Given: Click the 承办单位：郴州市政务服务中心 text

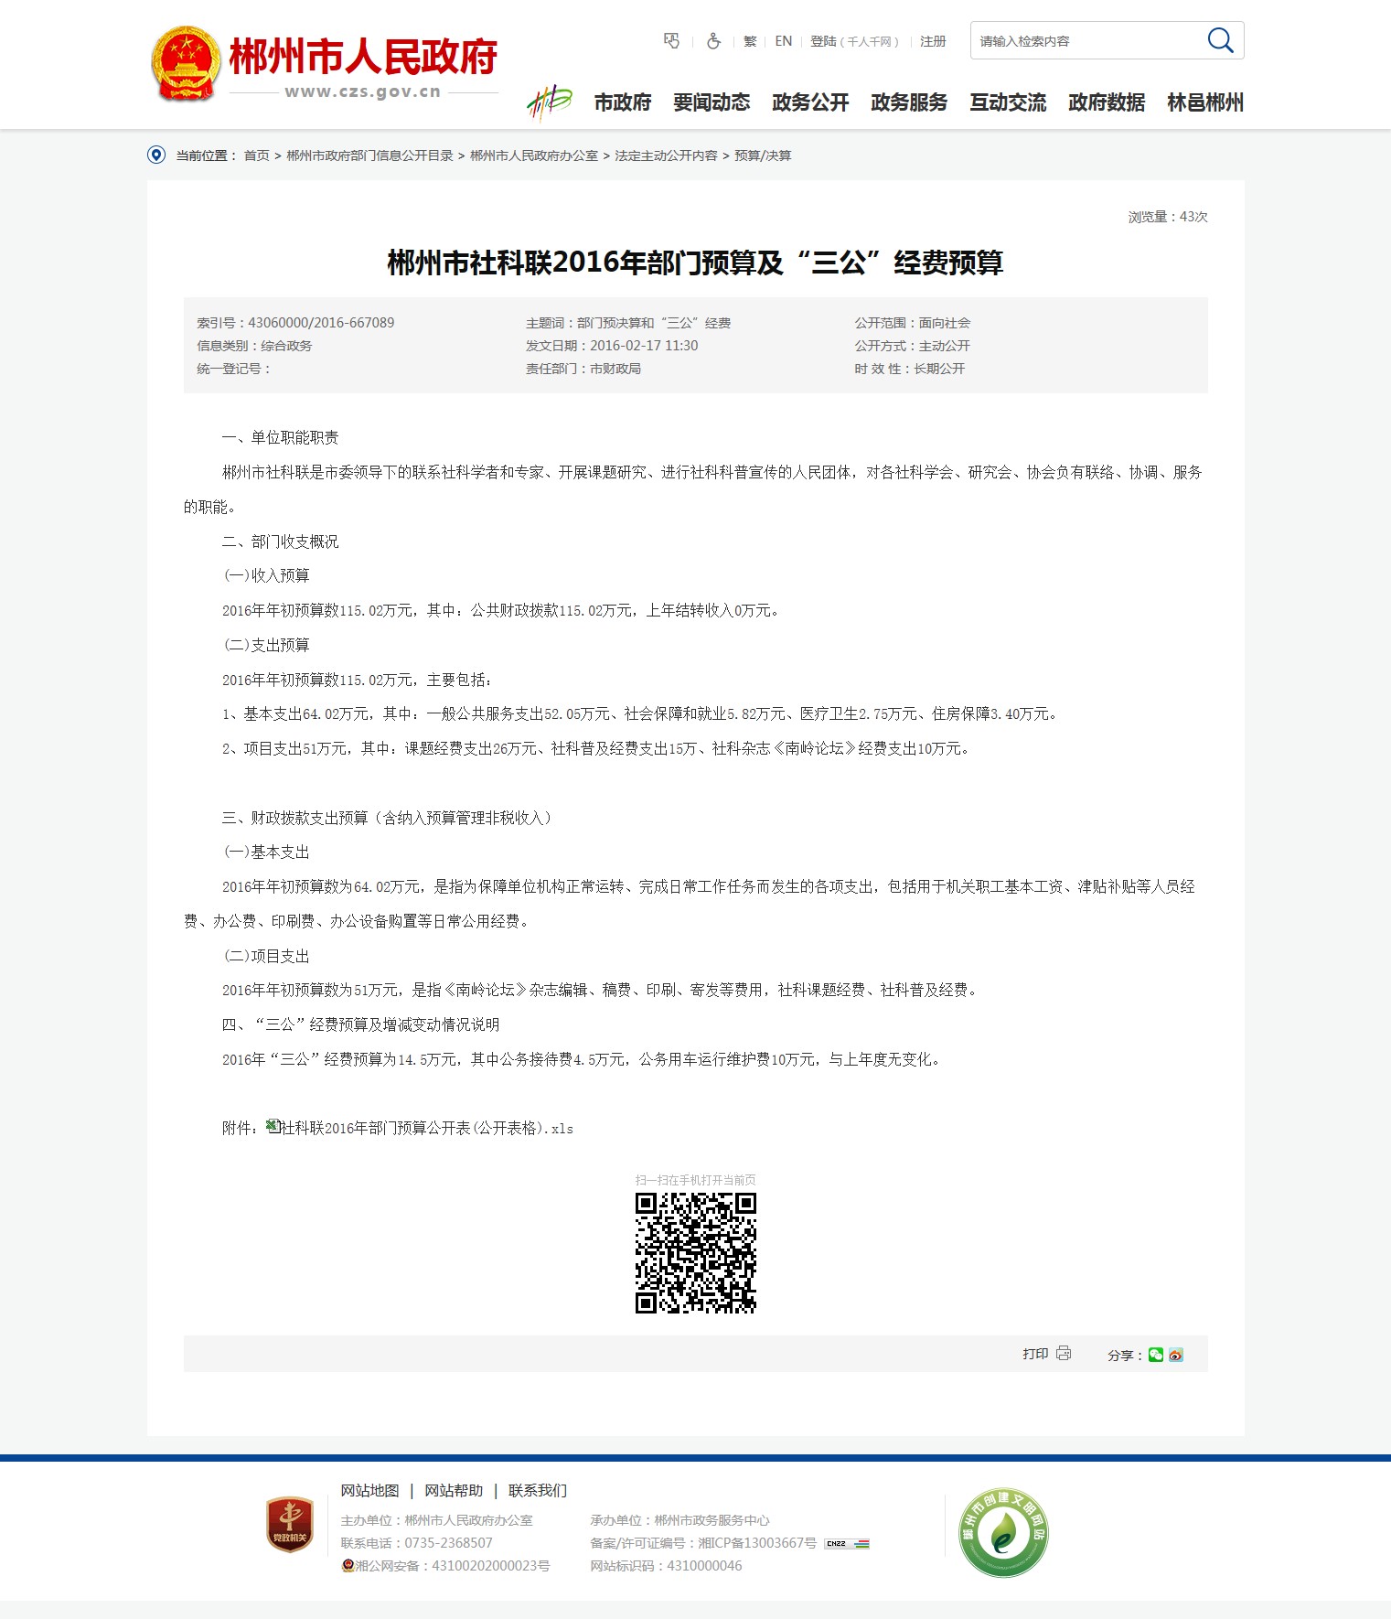Looking at the screenshot, I should click(679, 1520).
